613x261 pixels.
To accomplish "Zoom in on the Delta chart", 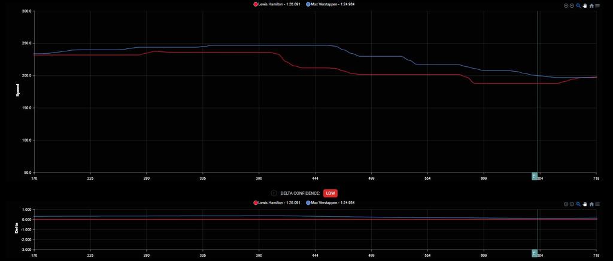I will point(566,204).
